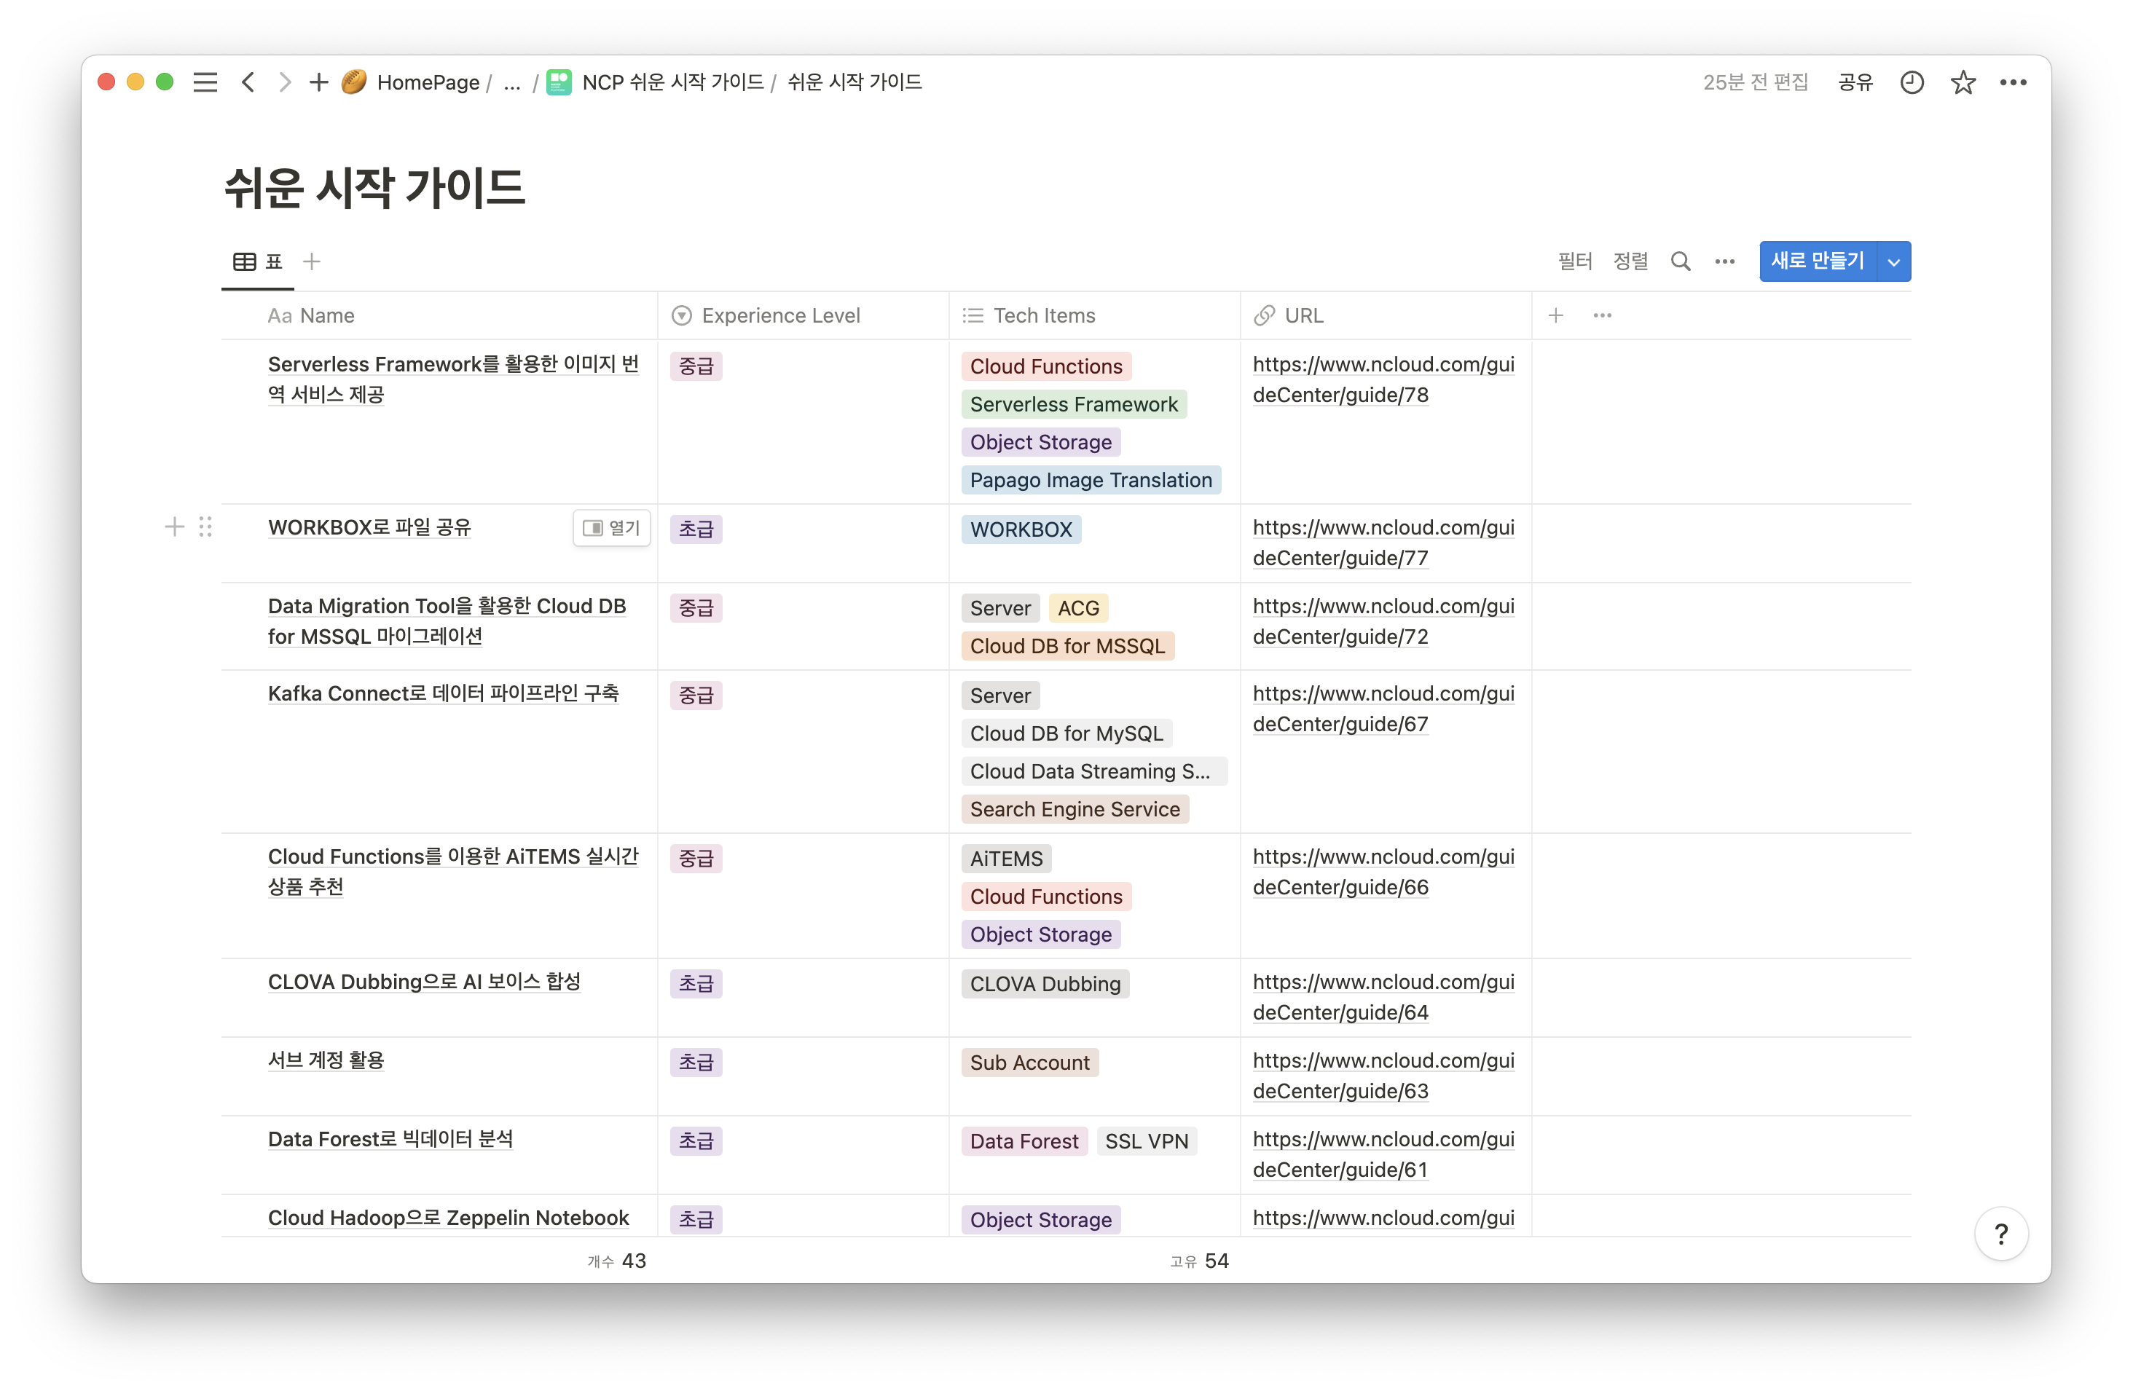Open the page options three-dots menu

coord(2013,82)
